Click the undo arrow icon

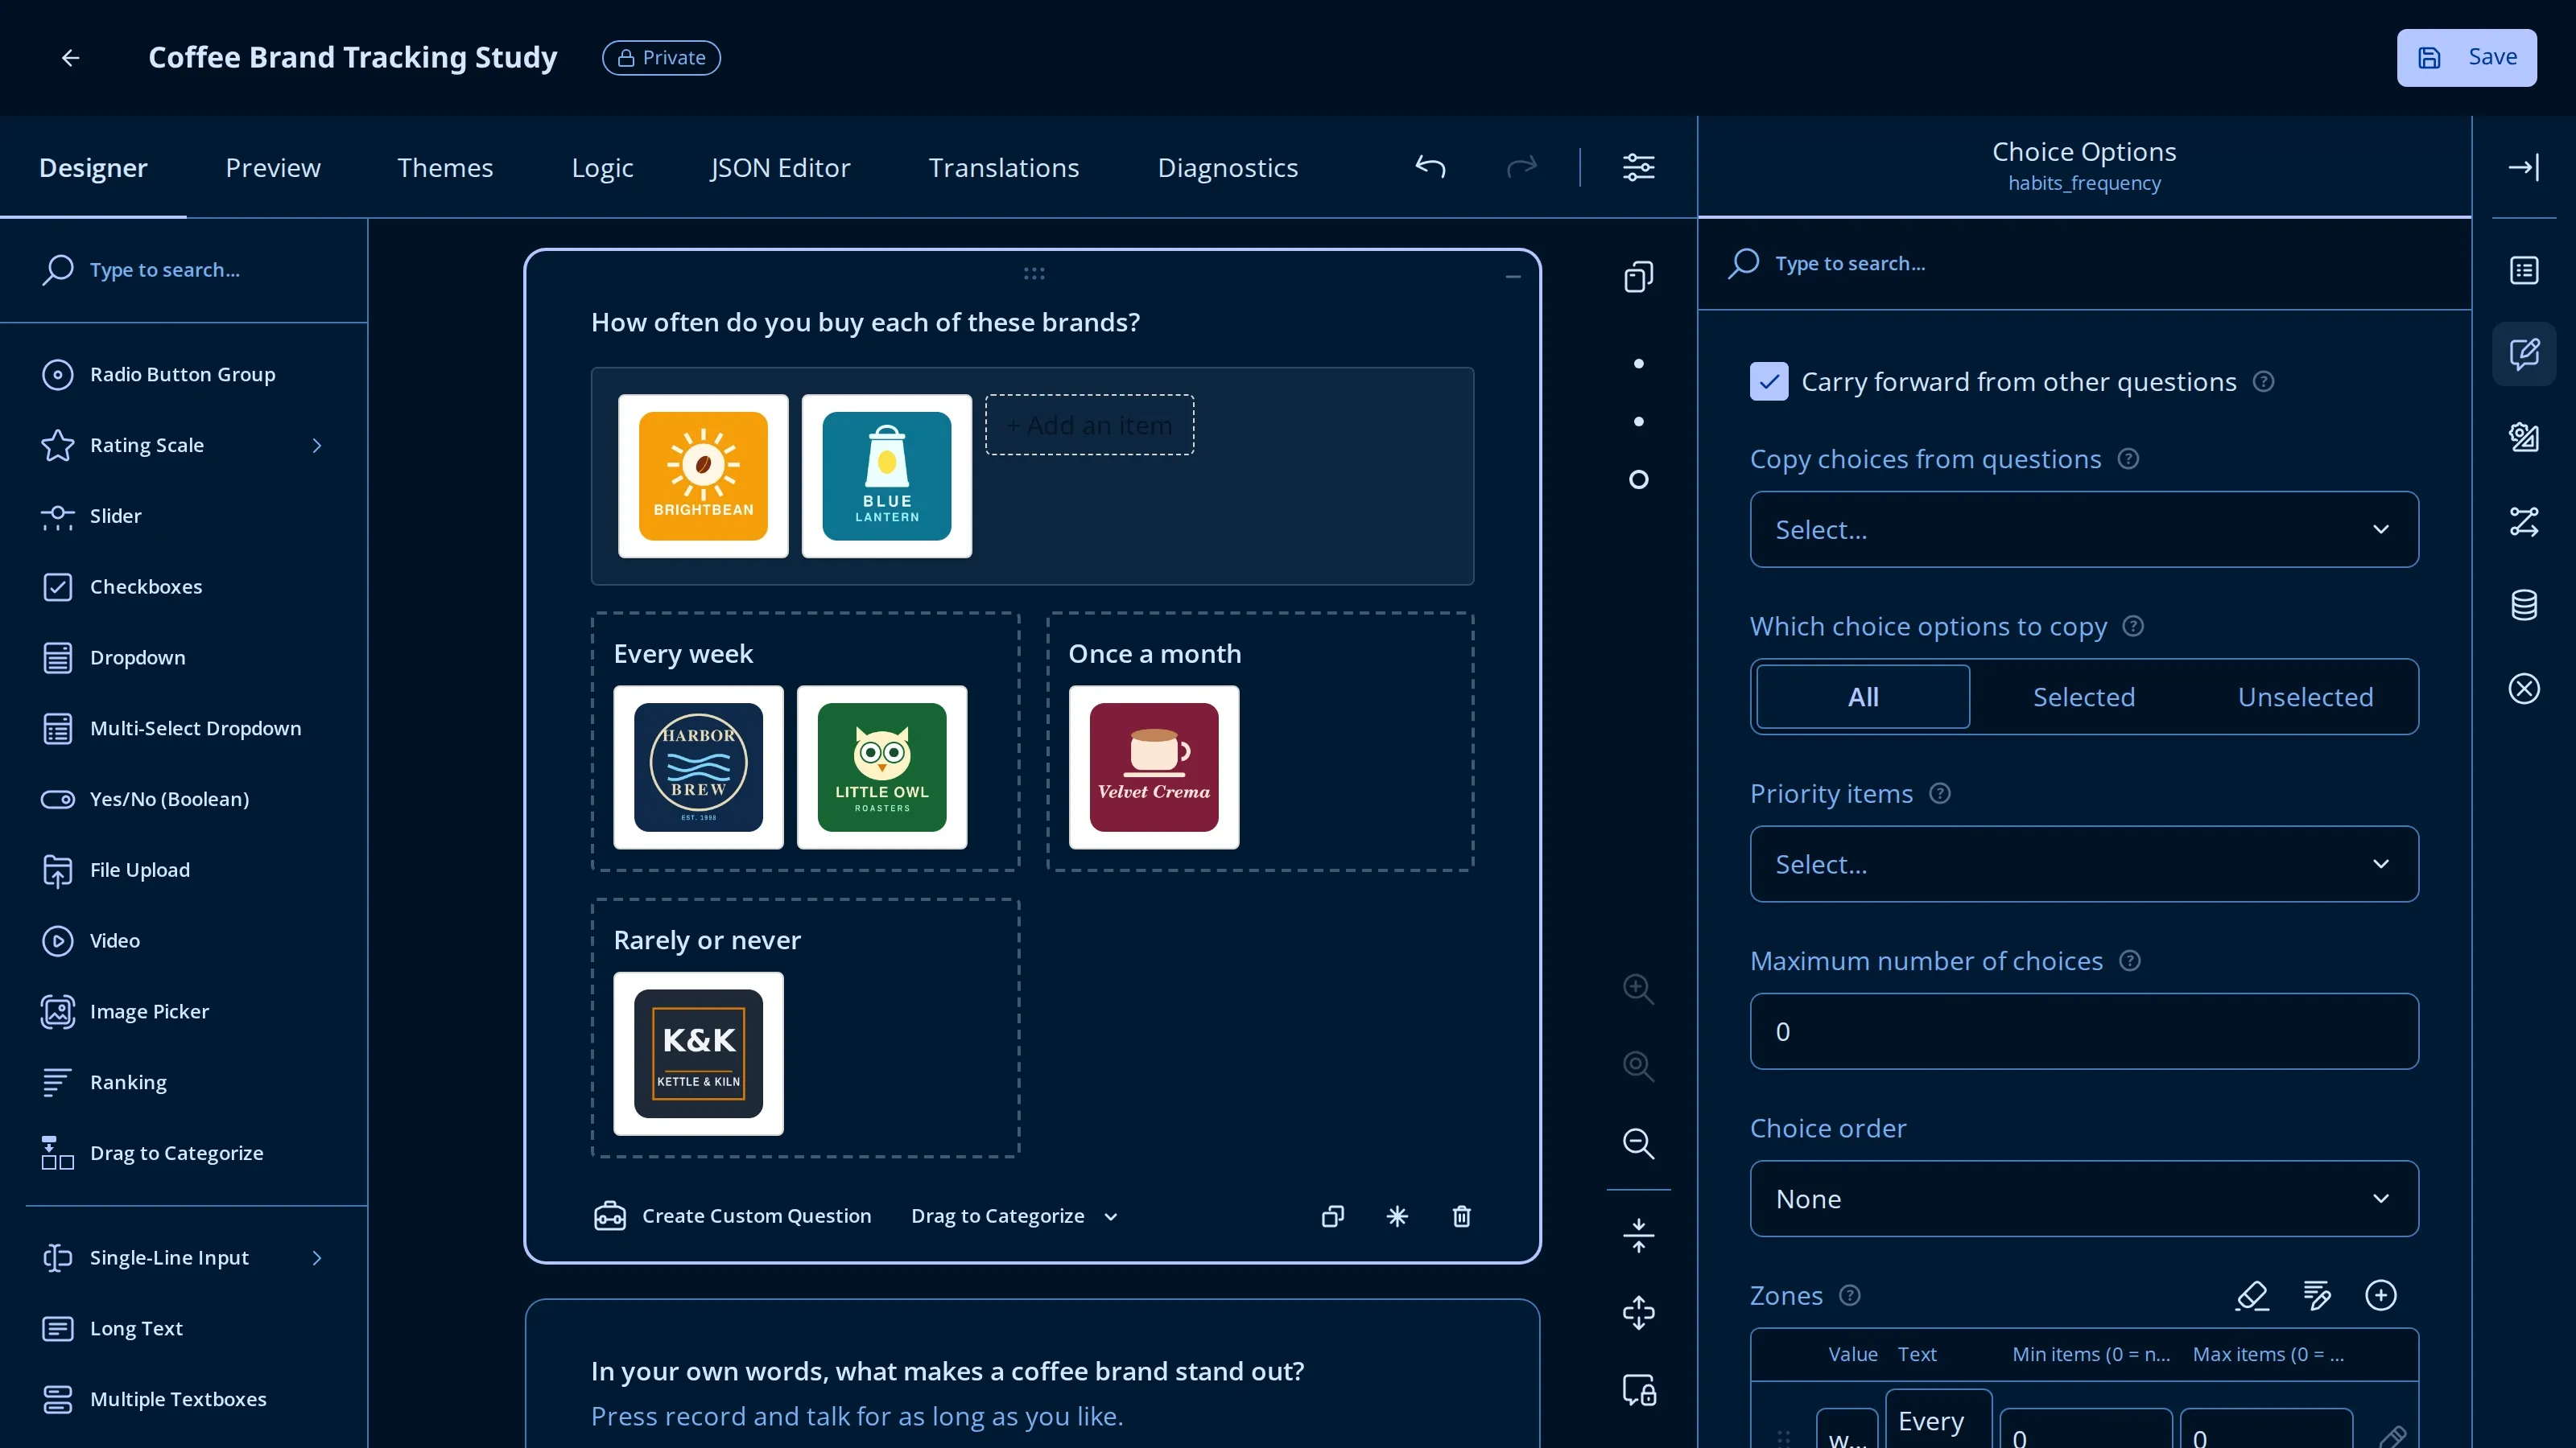pyautogui.click(x=1430, y=167)
